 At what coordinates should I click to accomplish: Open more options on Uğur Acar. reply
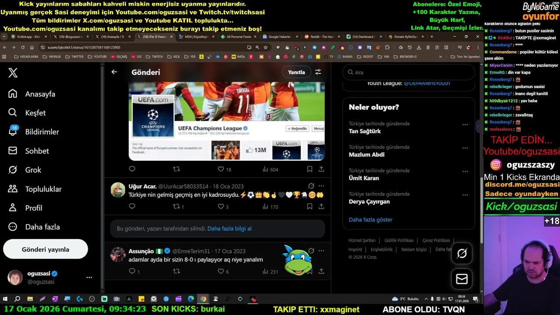(322, 186)
